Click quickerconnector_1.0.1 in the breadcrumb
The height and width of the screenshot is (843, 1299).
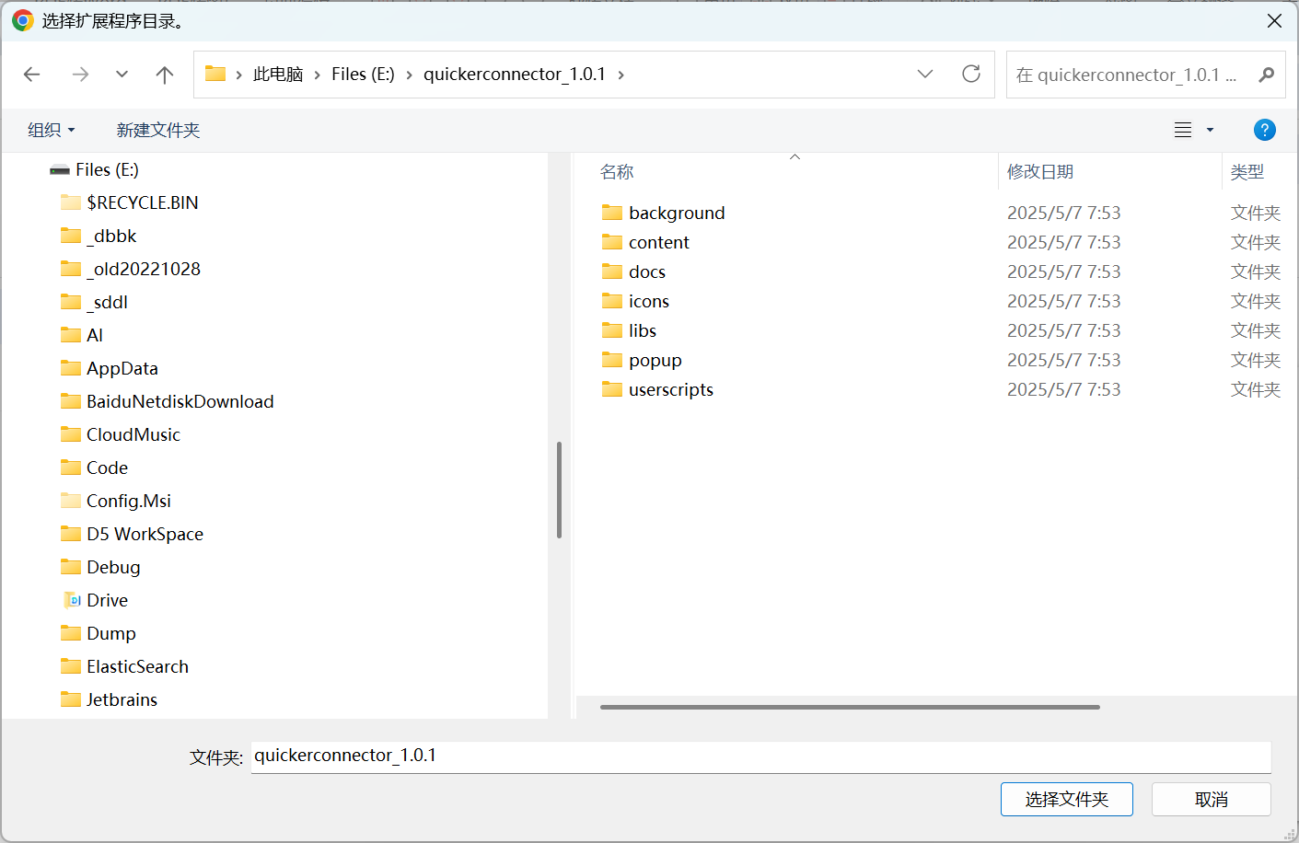pos(515,75)
